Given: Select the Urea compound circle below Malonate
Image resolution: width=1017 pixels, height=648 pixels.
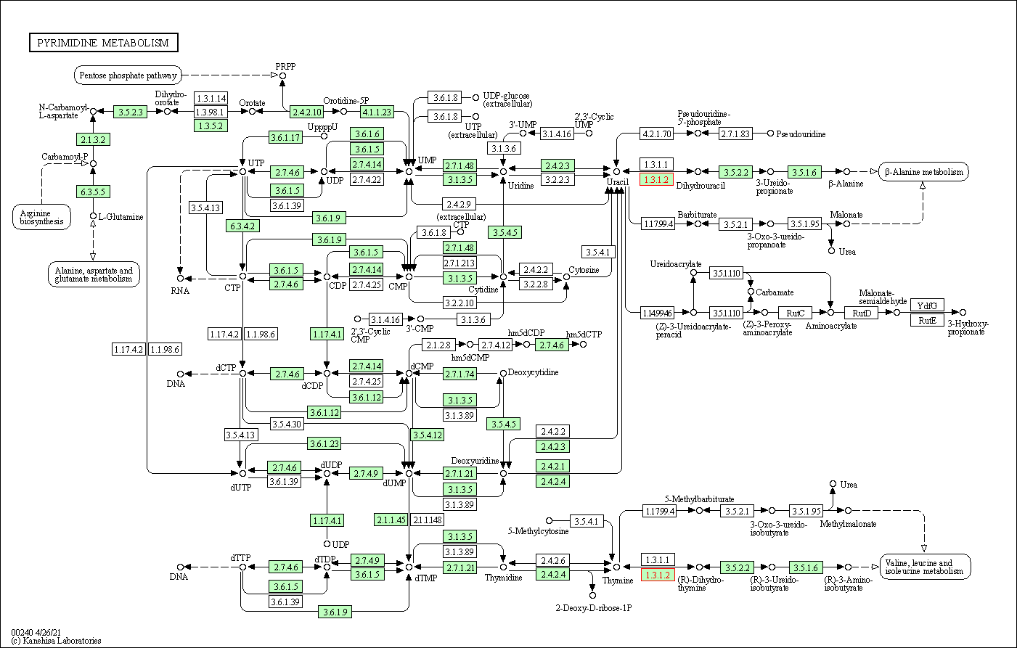Looking at the screenshot, I should [x=832, y=251].
